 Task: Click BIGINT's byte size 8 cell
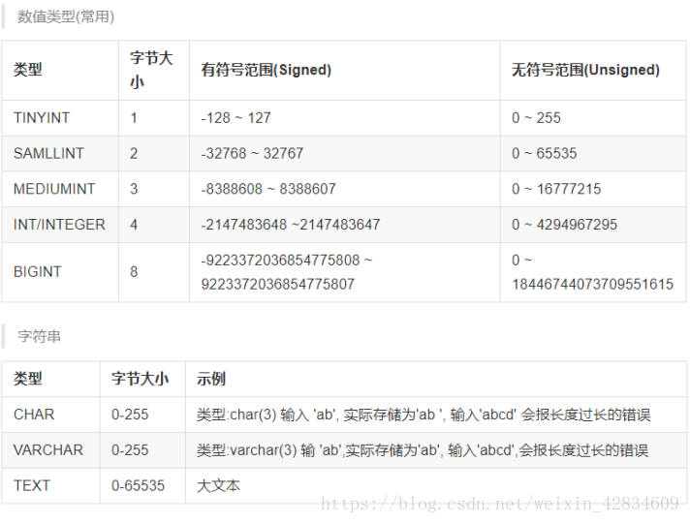(x=154, y=272)
